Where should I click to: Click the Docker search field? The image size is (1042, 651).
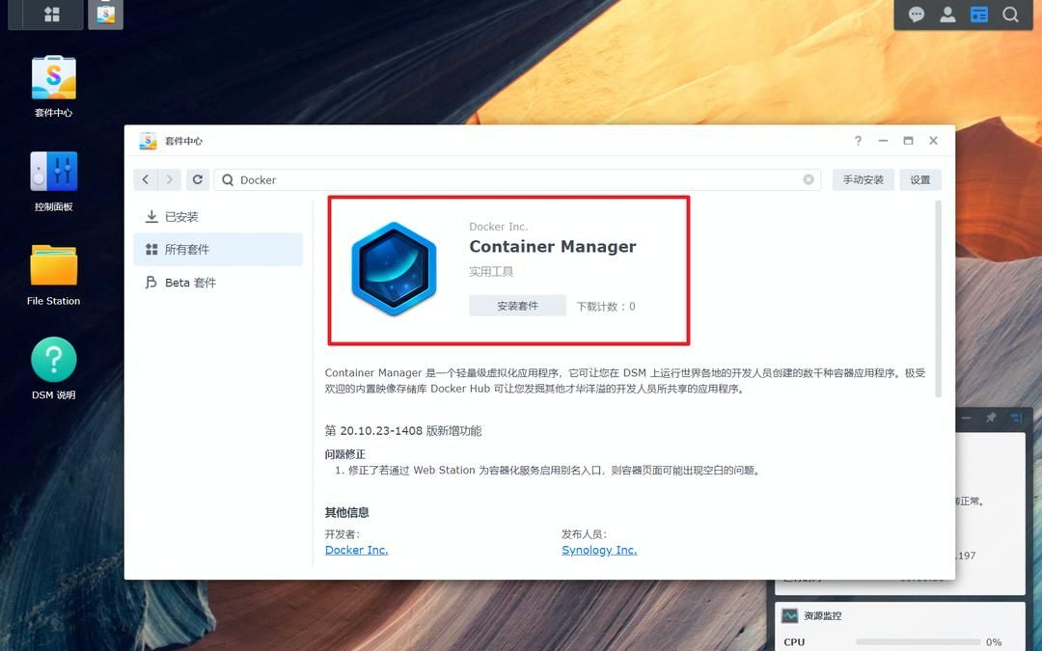point(511,179)
